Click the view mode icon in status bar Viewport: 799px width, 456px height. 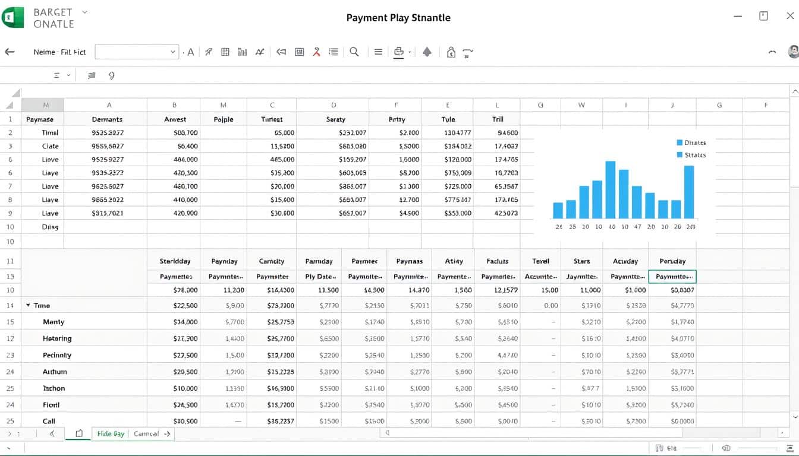click(659, 448)
